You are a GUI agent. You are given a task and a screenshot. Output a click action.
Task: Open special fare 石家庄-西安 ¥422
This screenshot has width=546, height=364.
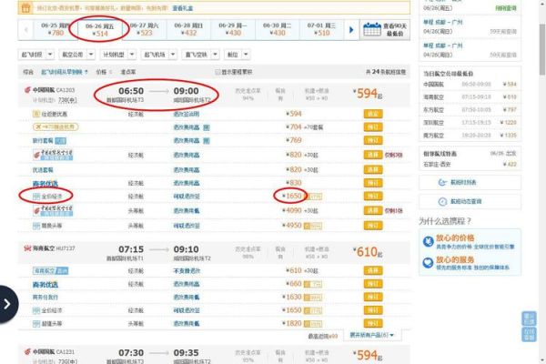coord(470,164)
